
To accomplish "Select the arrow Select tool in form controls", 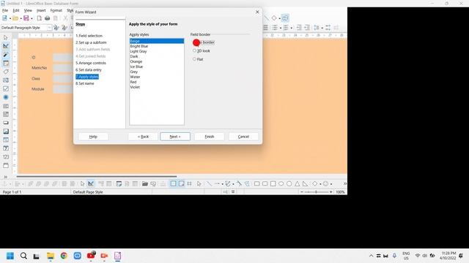I will coord(6,37).
